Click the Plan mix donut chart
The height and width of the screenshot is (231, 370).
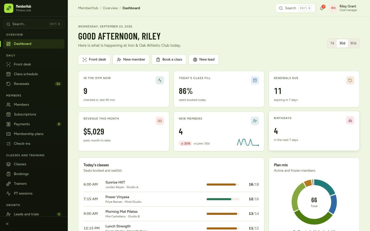(x=314, y=202)
